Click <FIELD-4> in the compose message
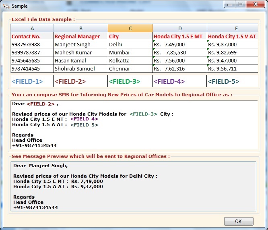 pyautogui.click(x=84, y=119)
